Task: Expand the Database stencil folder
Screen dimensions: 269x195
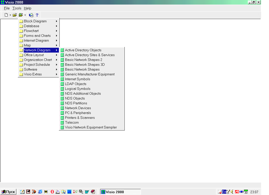Action: tap(39, 26)
